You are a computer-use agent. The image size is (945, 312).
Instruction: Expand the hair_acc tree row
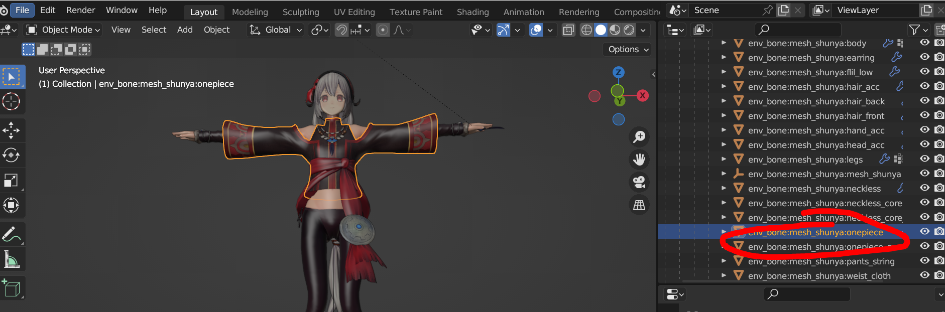click(x=724, y=86)
